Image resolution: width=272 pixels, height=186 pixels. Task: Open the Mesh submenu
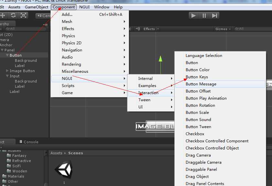coord(90,22)
